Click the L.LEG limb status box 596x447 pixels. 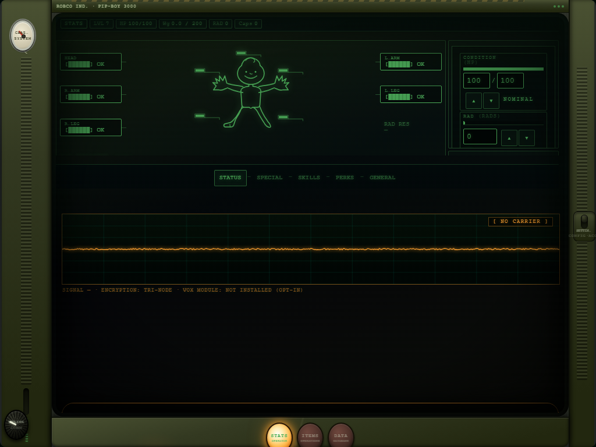pos(411,94)
